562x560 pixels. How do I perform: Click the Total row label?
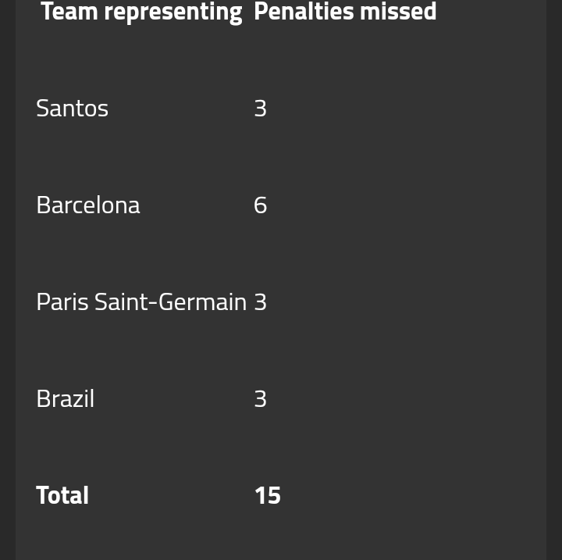click(62, 495)
